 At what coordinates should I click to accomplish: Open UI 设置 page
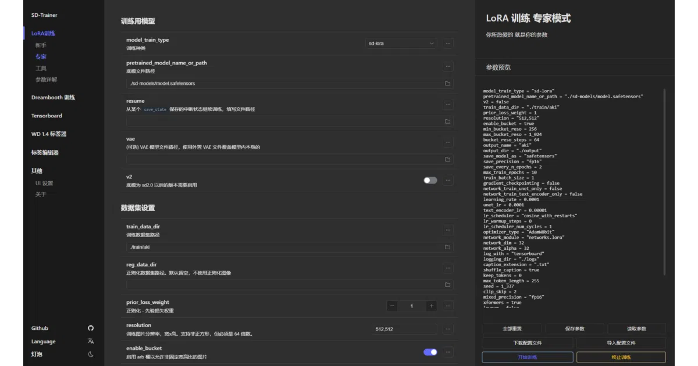pyautogui.click(x=44, y=183)
